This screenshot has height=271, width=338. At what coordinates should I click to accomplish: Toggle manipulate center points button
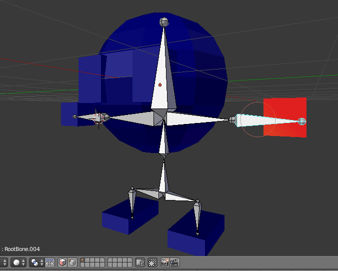[49, 262]
